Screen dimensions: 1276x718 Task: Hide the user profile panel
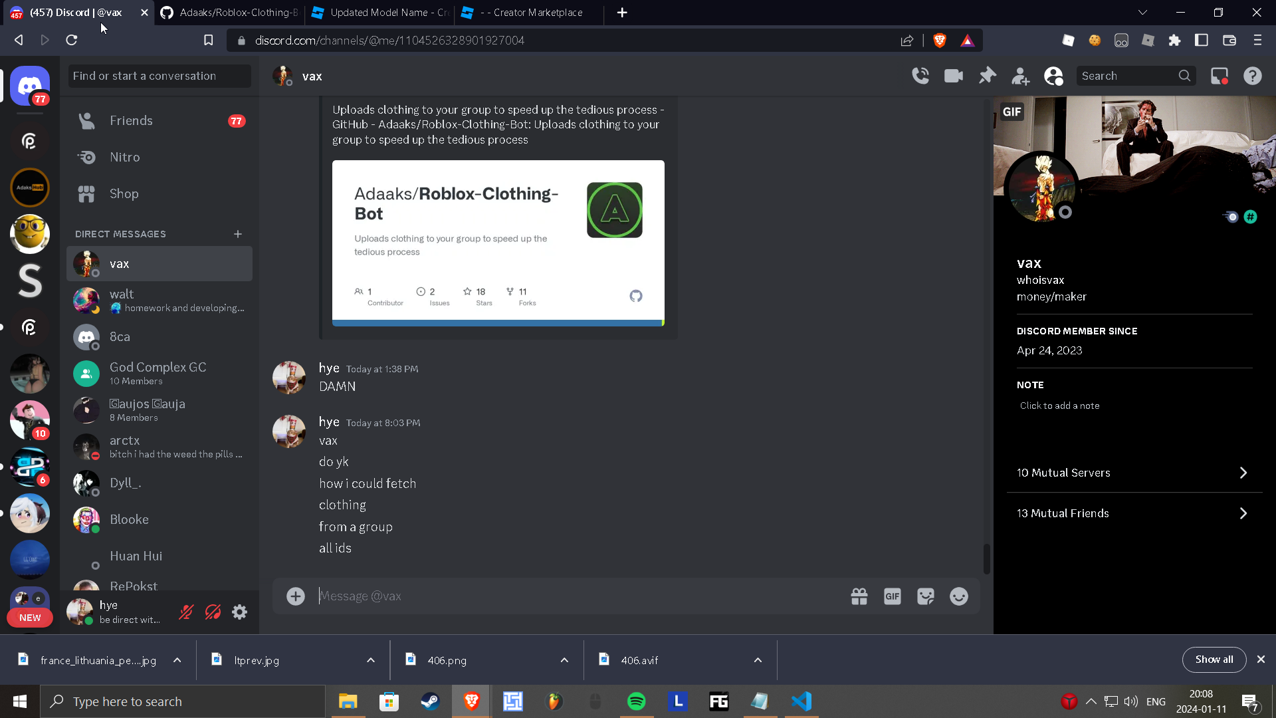point(1053,76)
